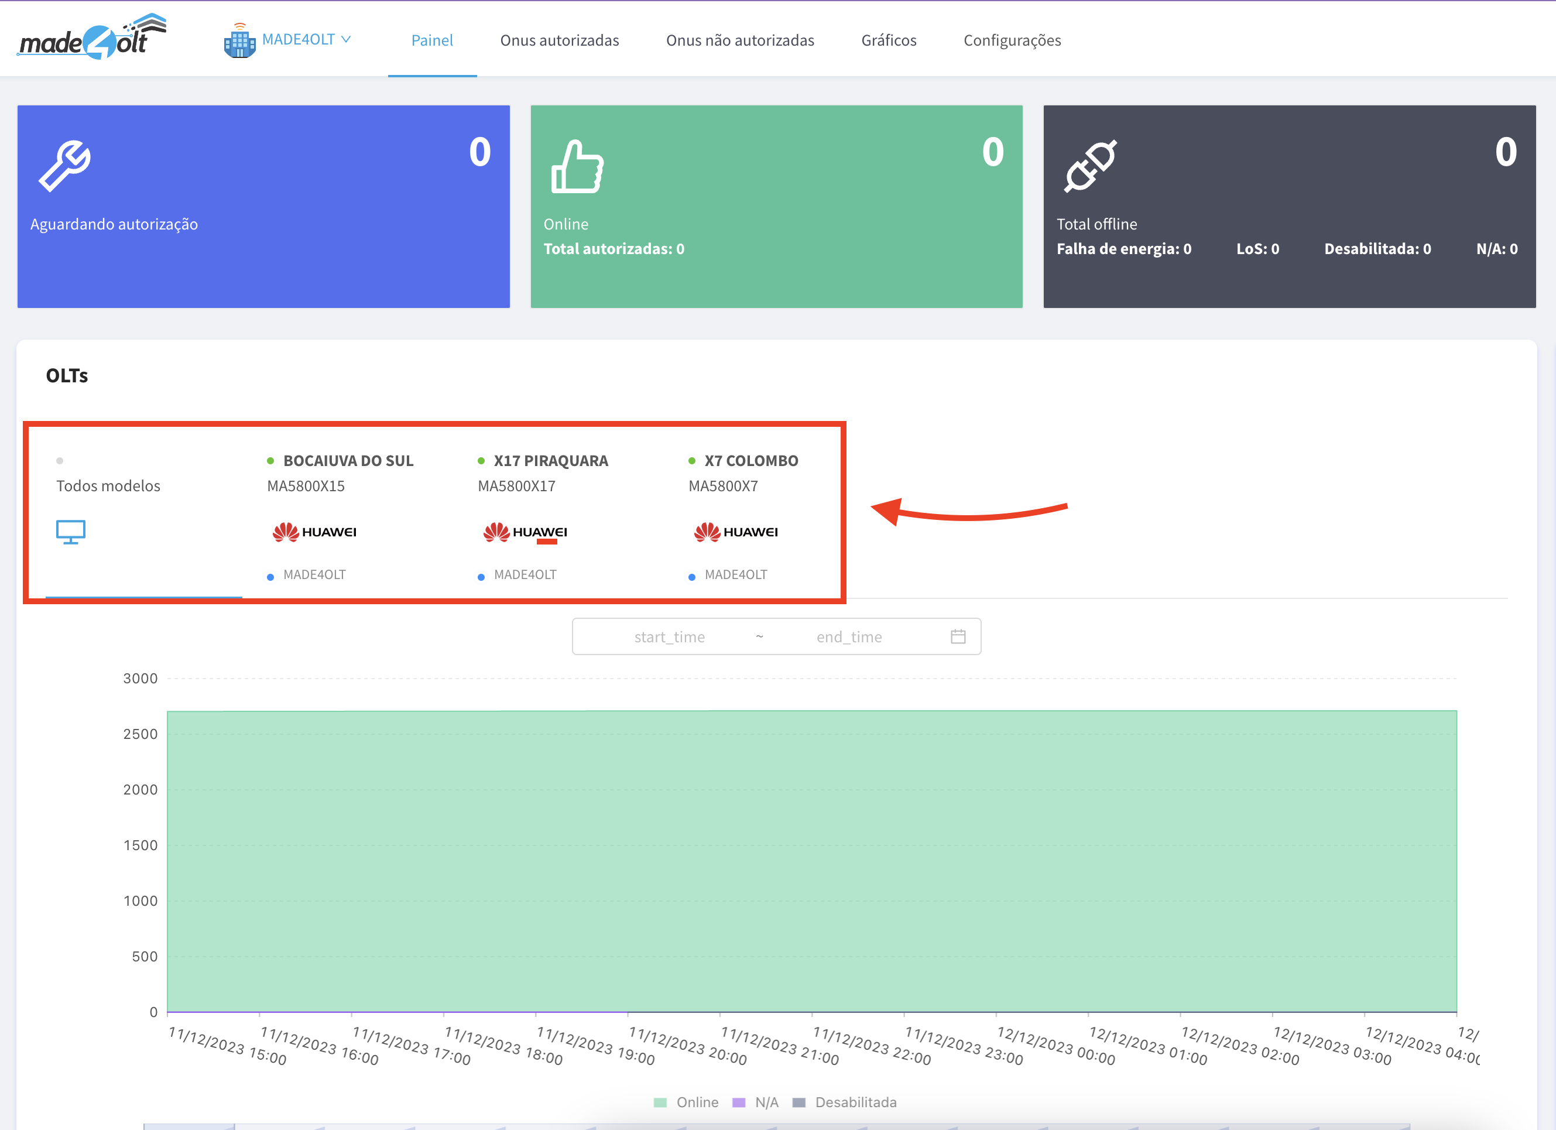Click the MADE4OLT network icon in the navbar

click(x=239, y=40)
